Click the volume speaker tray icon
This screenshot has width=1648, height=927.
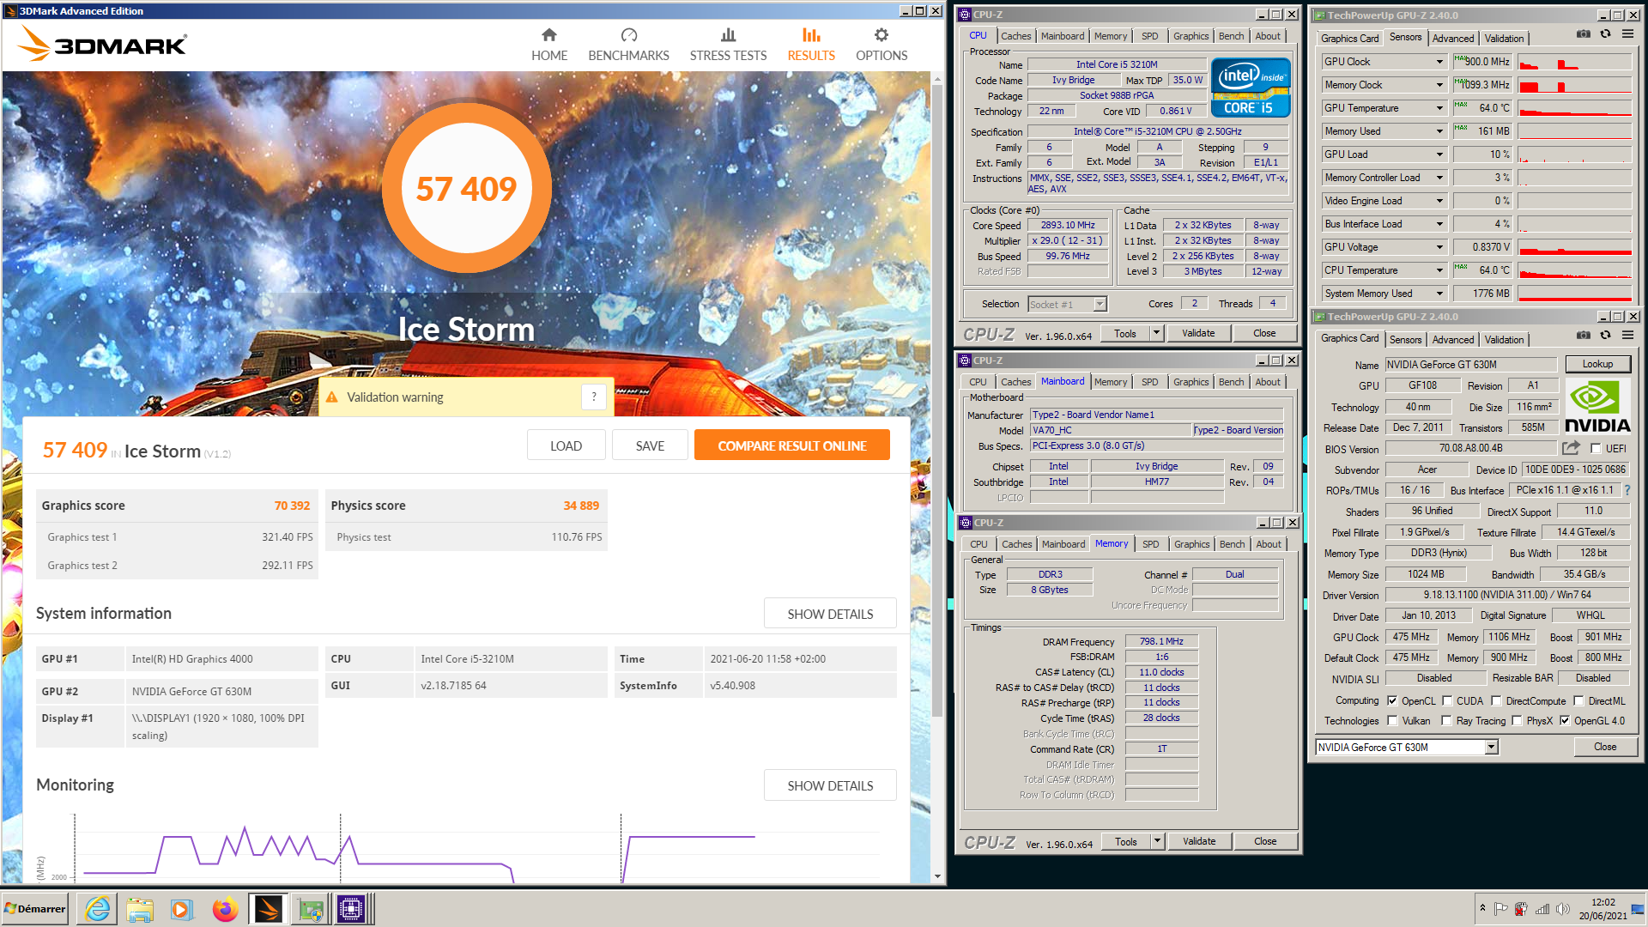(1562, 909)
